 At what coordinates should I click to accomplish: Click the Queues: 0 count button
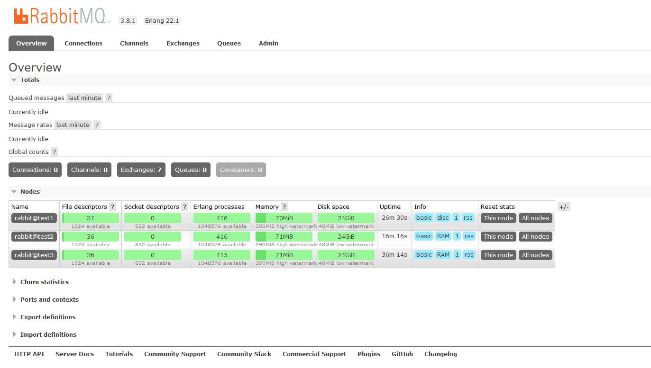coord(191,170)
